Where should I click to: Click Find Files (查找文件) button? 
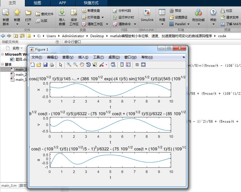44,14
